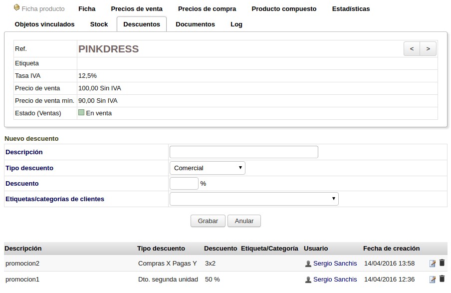Click the product box icon beside Ficha producto
The image size is (451, 293).
tap(16, 8)
